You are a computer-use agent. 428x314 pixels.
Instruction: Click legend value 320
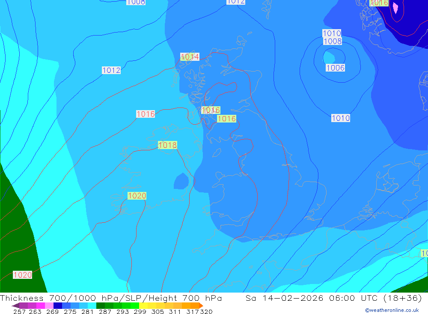206,311
